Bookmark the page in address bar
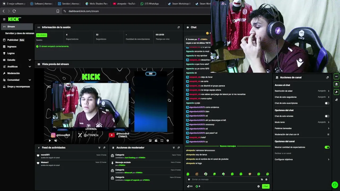Screen dimensions: 340x191 [x=58, y=11]
